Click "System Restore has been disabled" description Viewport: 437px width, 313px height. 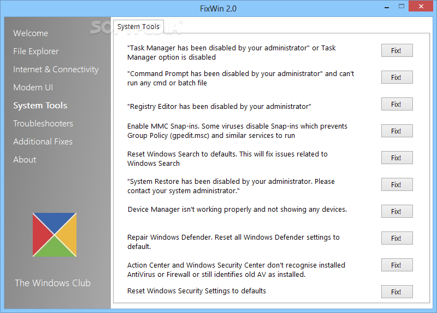231,186
